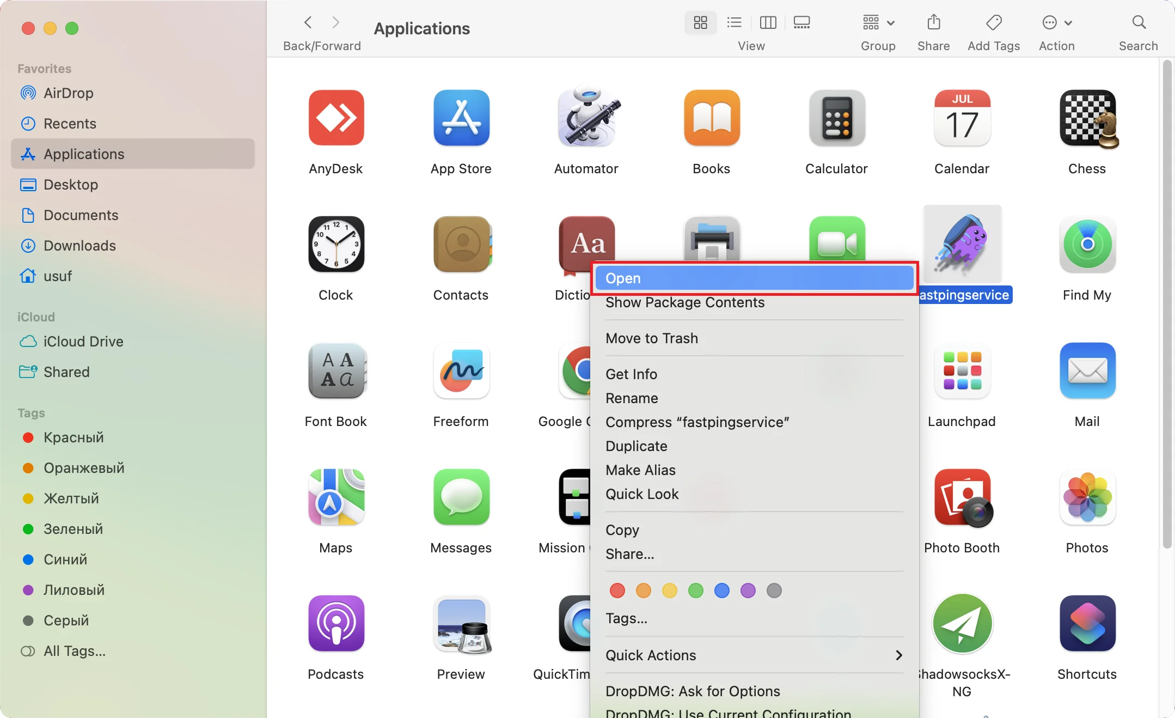Image resolution: width=1175 pixels, height=718 pixels.
Task: Select the Automator app icon
Action: point(586,118)
